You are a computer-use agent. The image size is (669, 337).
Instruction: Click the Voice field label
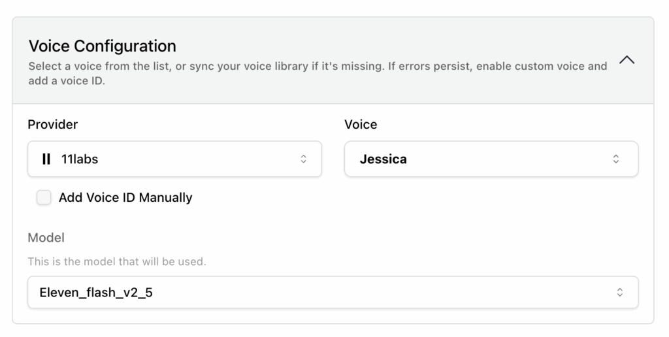coord(361,124)
